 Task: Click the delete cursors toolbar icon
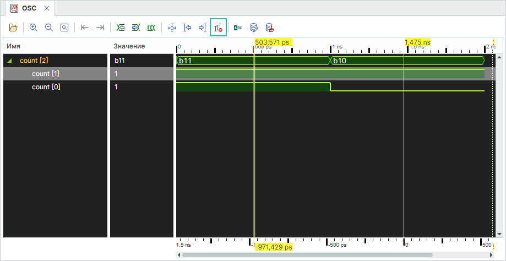pos(219,28)
